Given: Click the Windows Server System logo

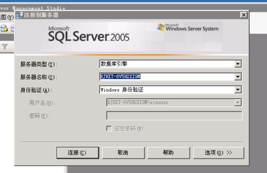Looking at the screenshot, I should point(188,27).
